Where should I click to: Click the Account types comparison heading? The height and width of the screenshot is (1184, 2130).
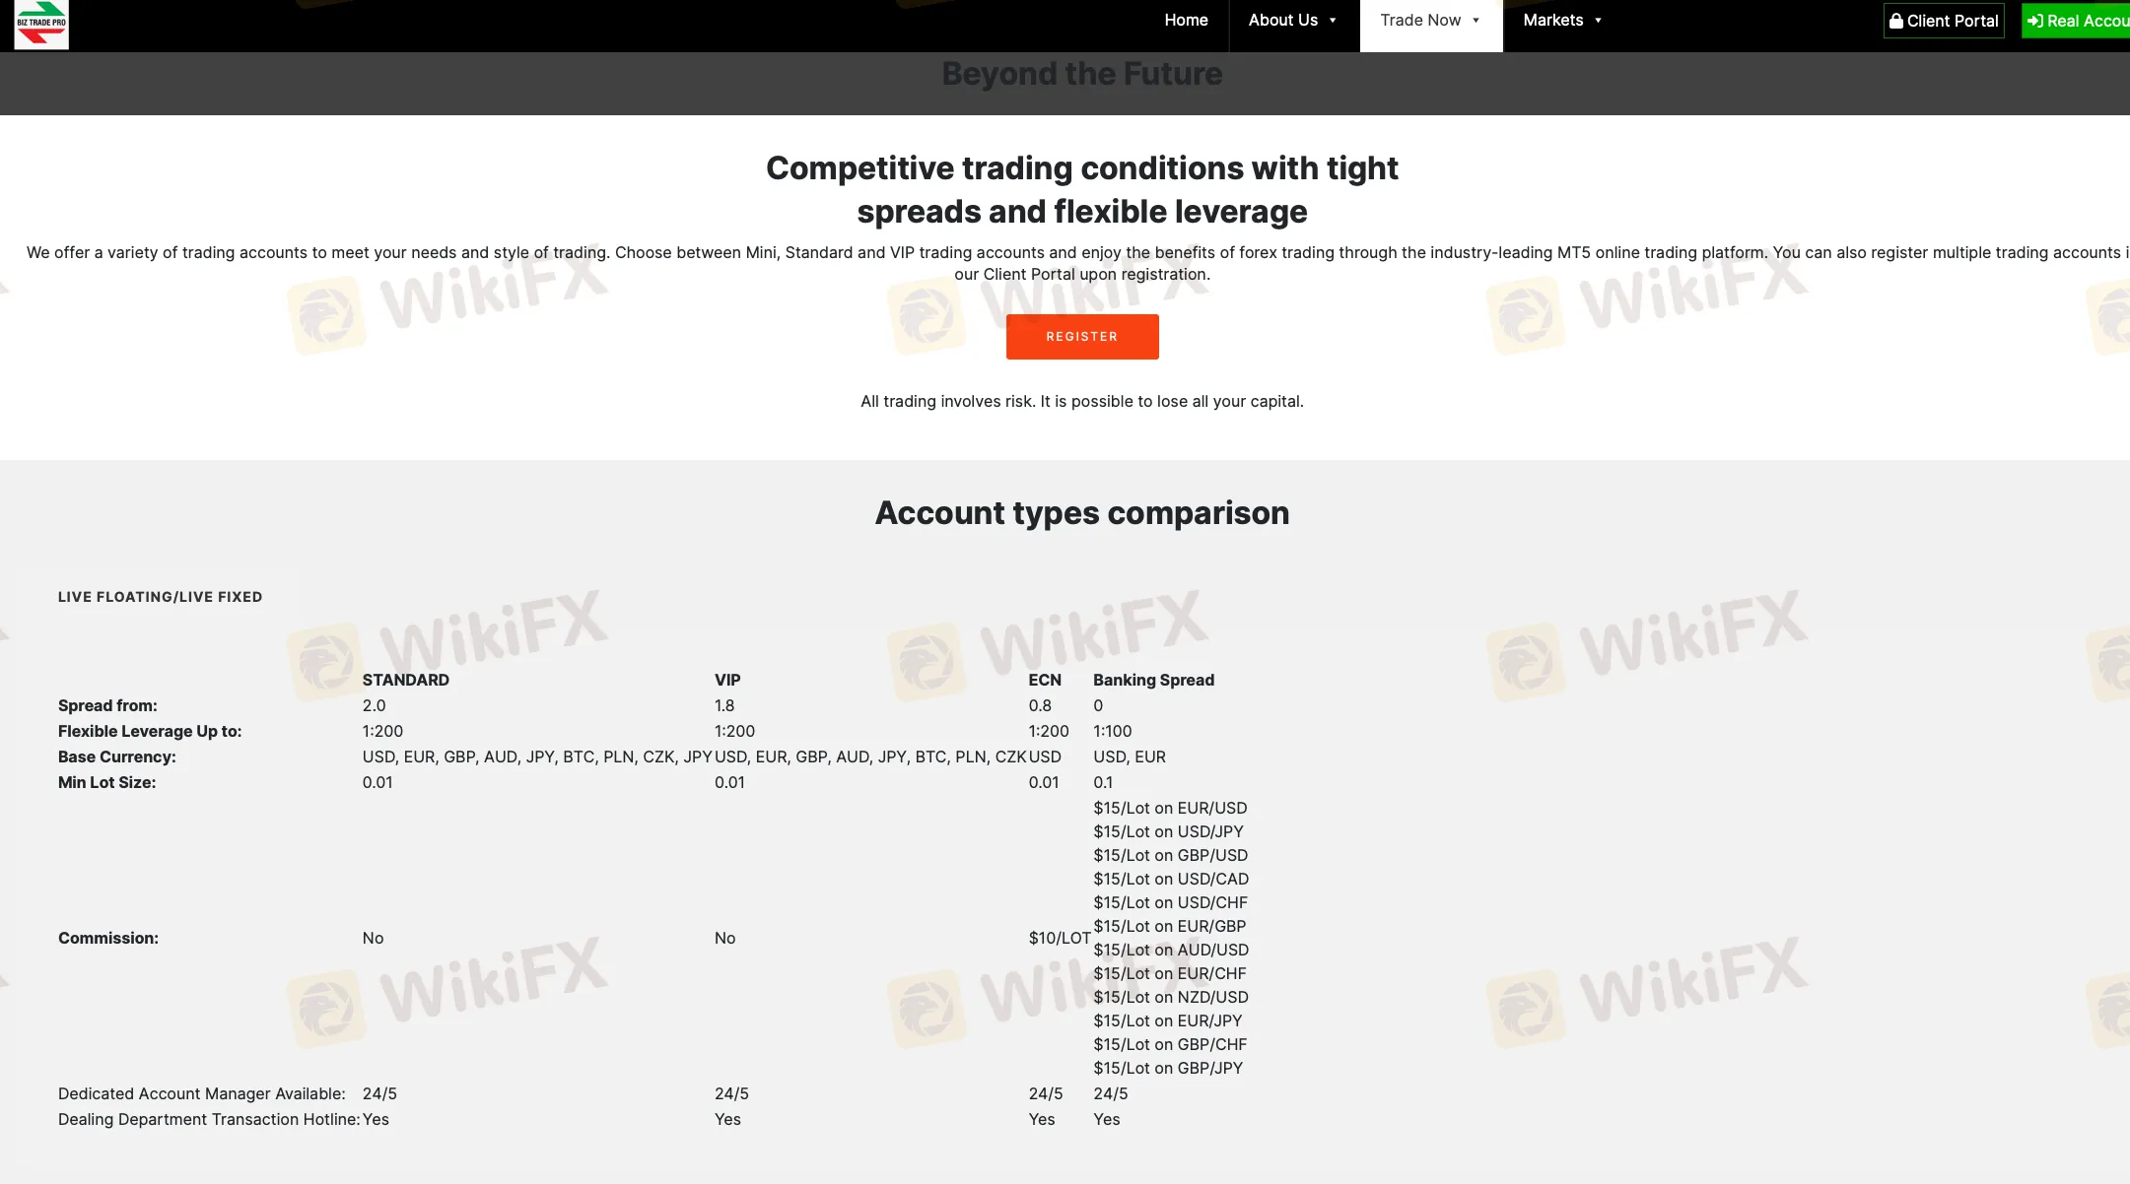(1081, 513)
